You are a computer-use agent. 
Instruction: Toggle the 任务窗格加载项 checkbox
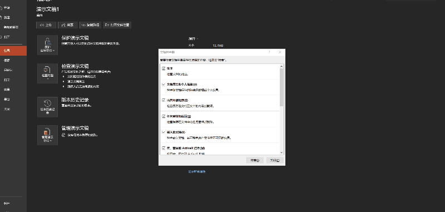(164, 116)
